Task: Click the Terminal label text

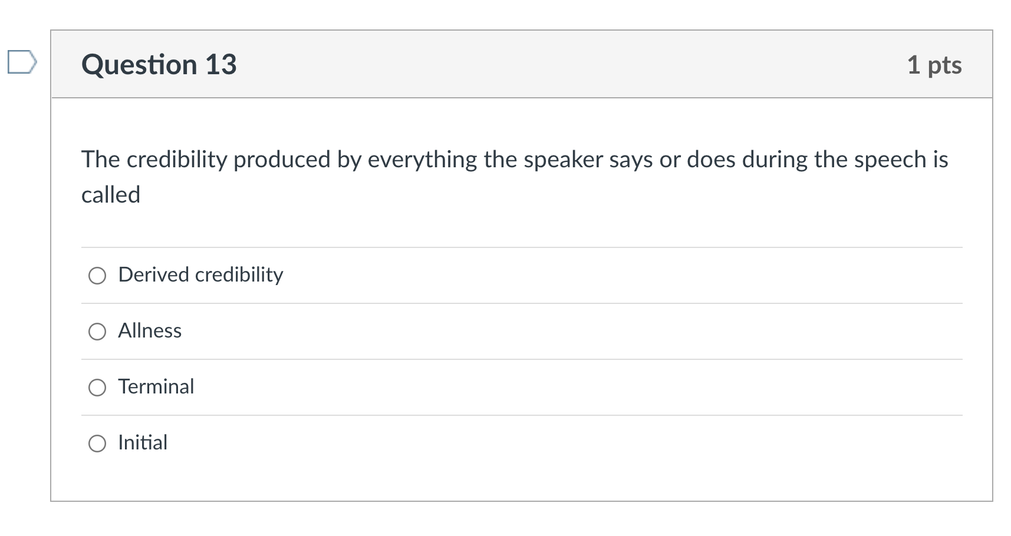Action: (156, 387)
